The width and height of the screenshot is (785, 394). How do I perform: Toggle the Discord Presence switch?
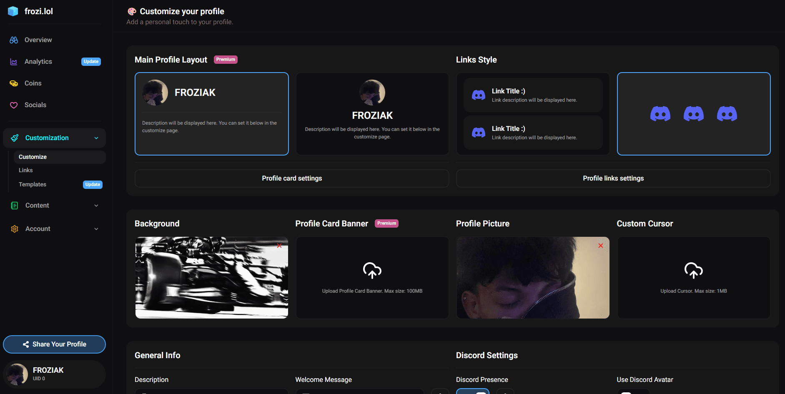[x=473, y=392]
